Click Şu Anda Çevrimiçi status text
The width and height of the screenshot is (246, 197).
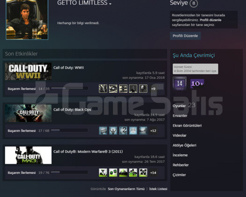tap(194, 55)
